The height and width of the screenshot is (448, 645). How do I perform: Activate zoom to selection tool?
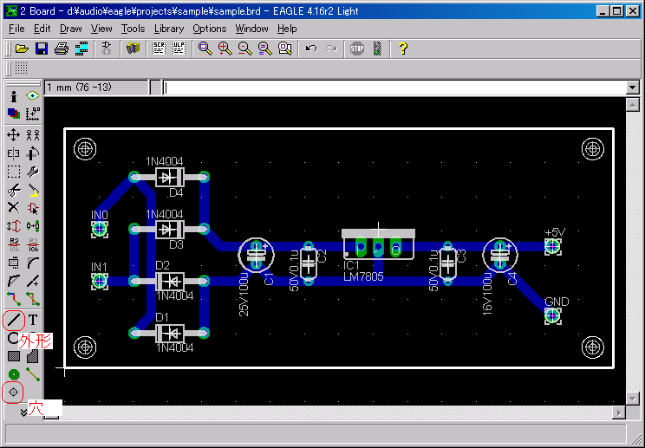tap(285, 49)
